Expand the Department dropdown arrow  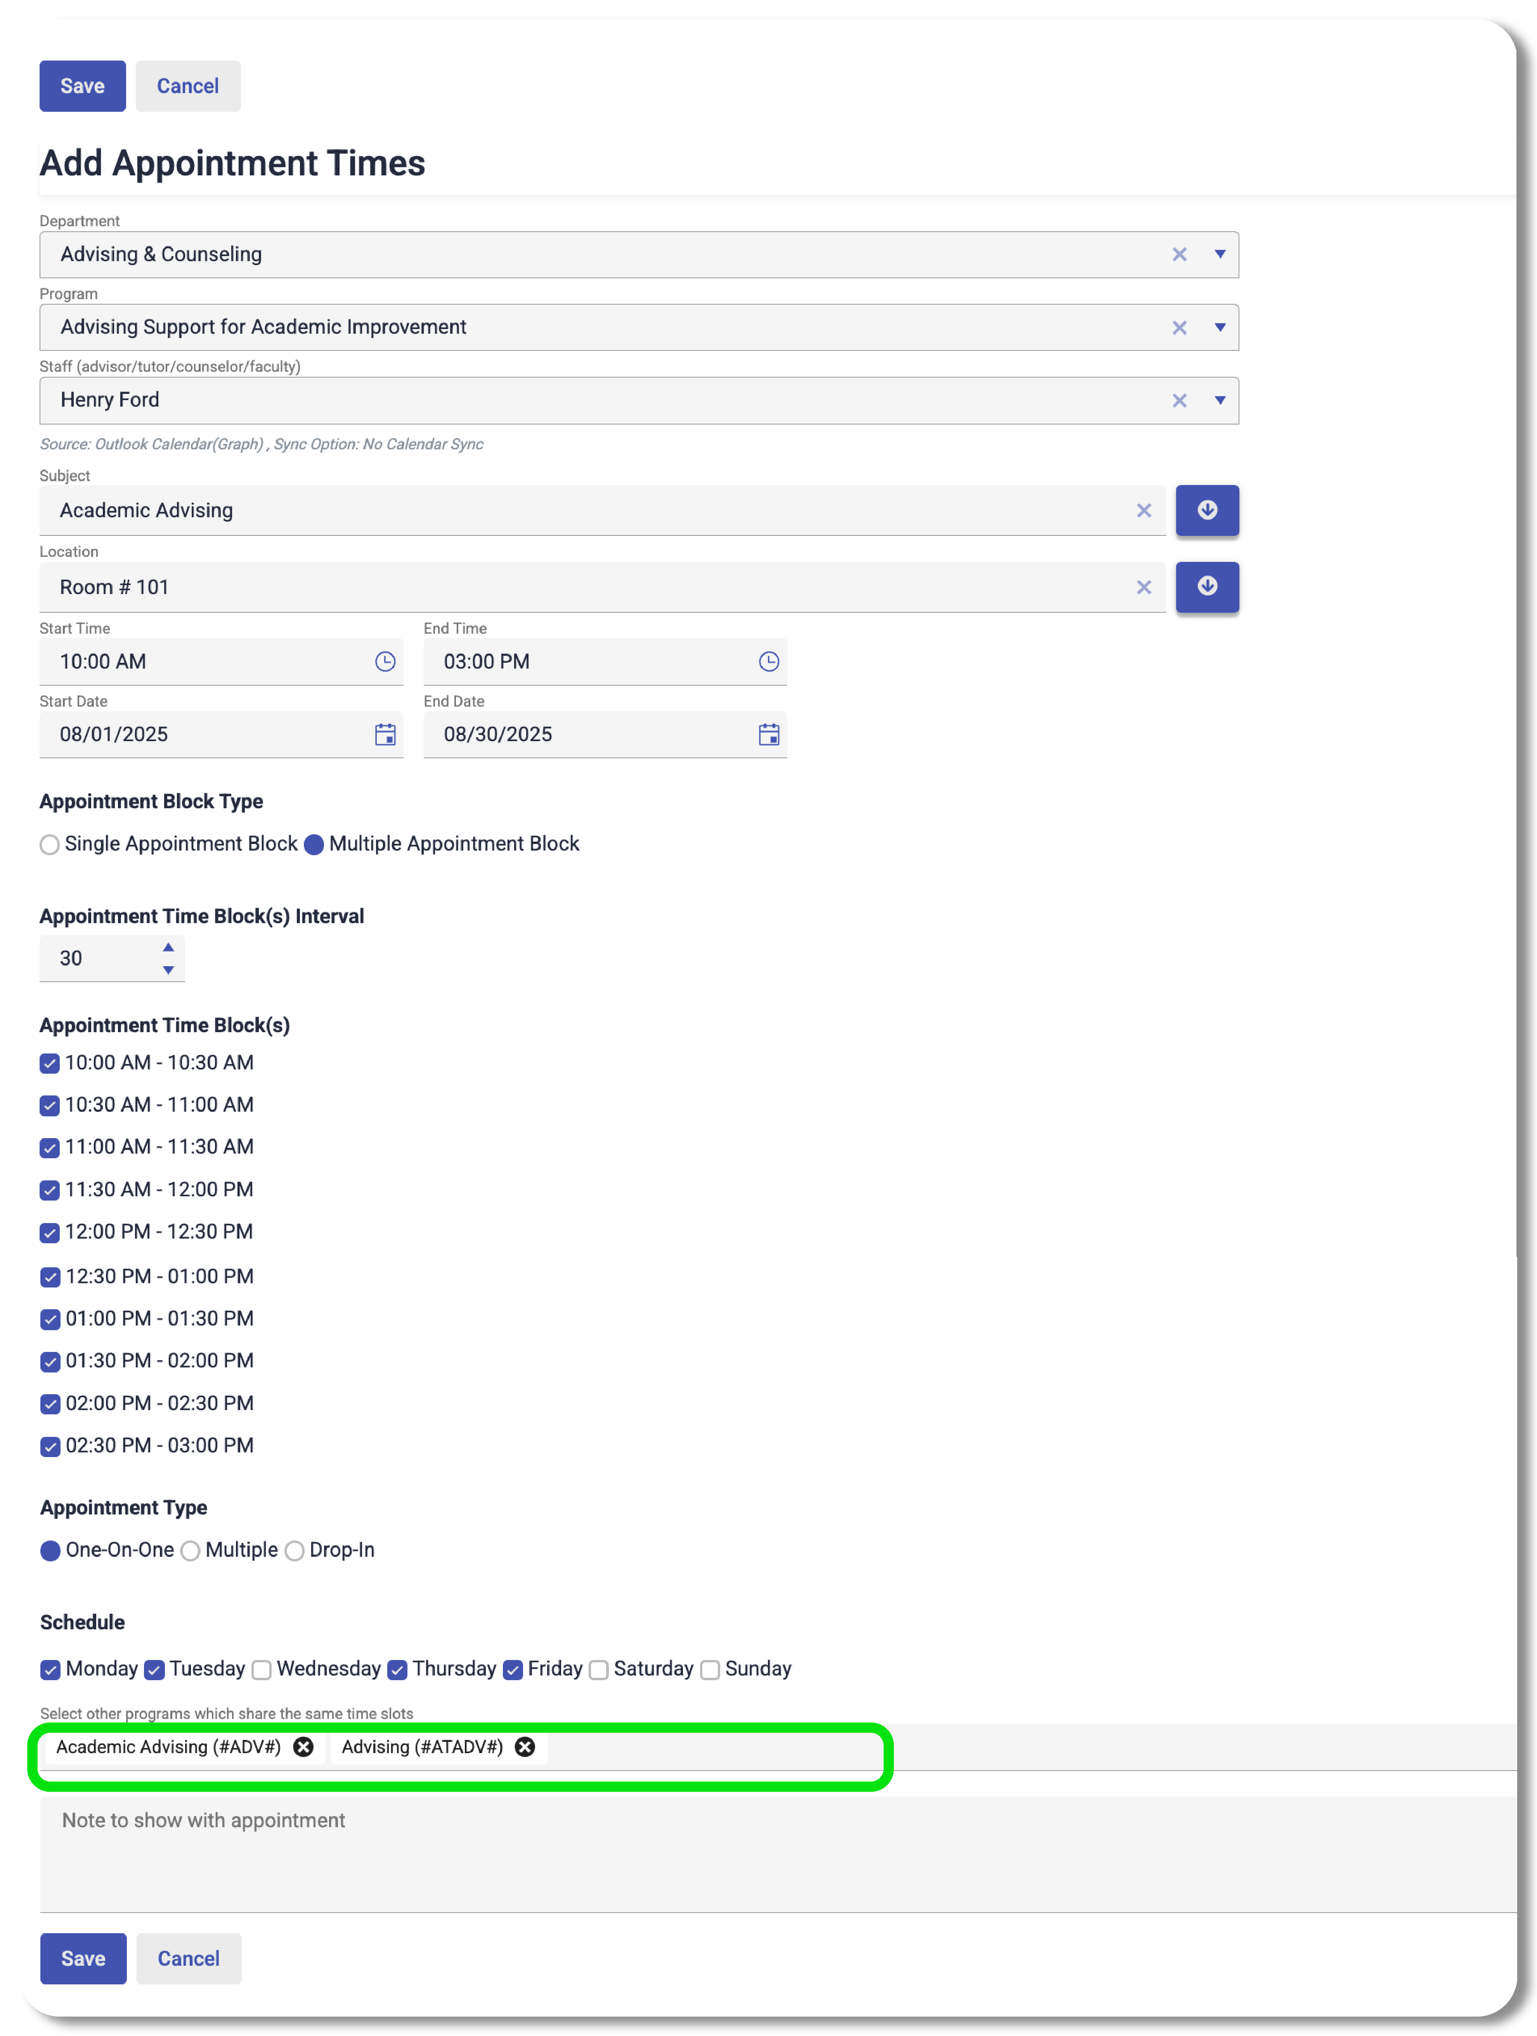tap(1220, 254)
